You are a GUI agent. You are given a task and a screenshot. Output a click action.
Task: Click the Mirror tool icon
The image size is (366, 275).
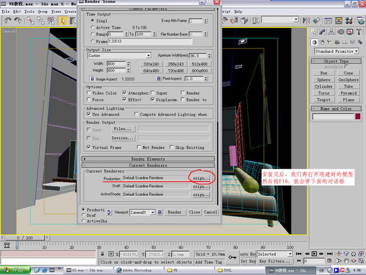pyautogui.click(x=306, y=20)
